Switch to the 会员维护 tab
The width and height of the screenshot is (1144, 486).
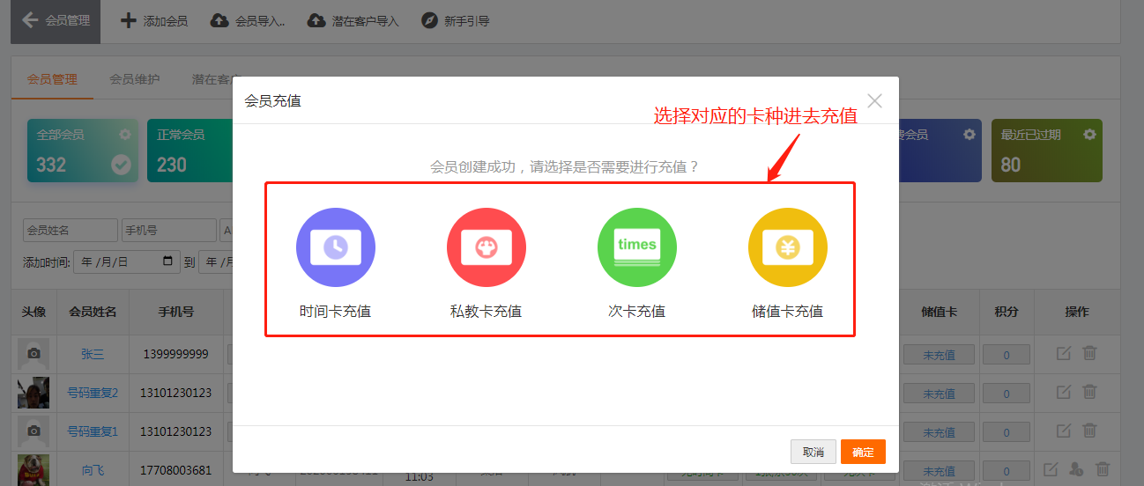[x=135, y=79]
